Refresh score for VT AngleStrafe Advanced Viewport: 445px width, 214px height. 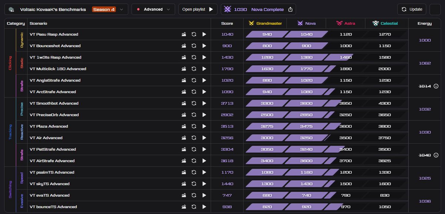(194, 80)
